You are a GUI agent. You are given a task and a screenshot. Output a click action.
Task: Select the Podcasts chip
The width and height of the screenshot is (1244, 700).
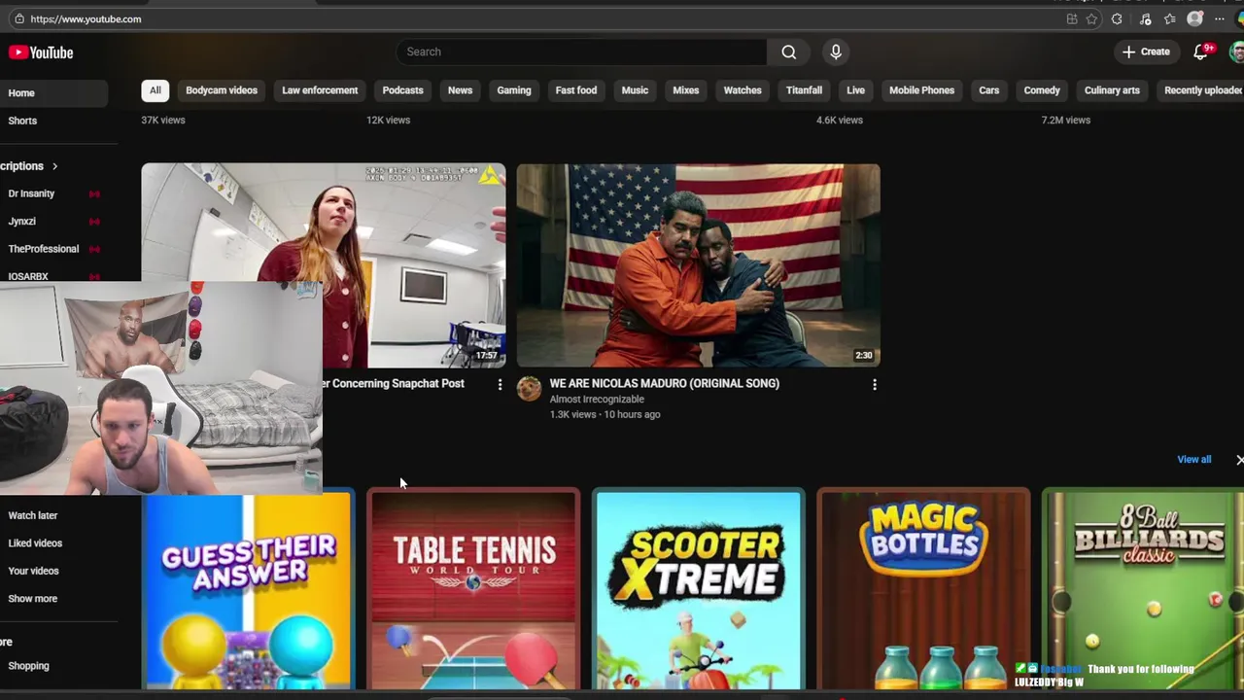tap(402, 90)
